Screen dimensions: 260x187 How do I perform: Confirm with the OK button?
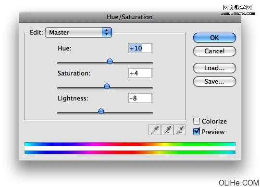214,37
